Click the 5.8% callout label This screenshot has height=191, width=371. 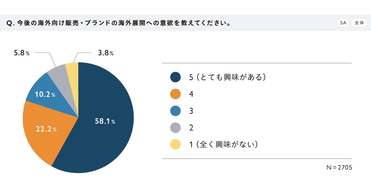22,53
